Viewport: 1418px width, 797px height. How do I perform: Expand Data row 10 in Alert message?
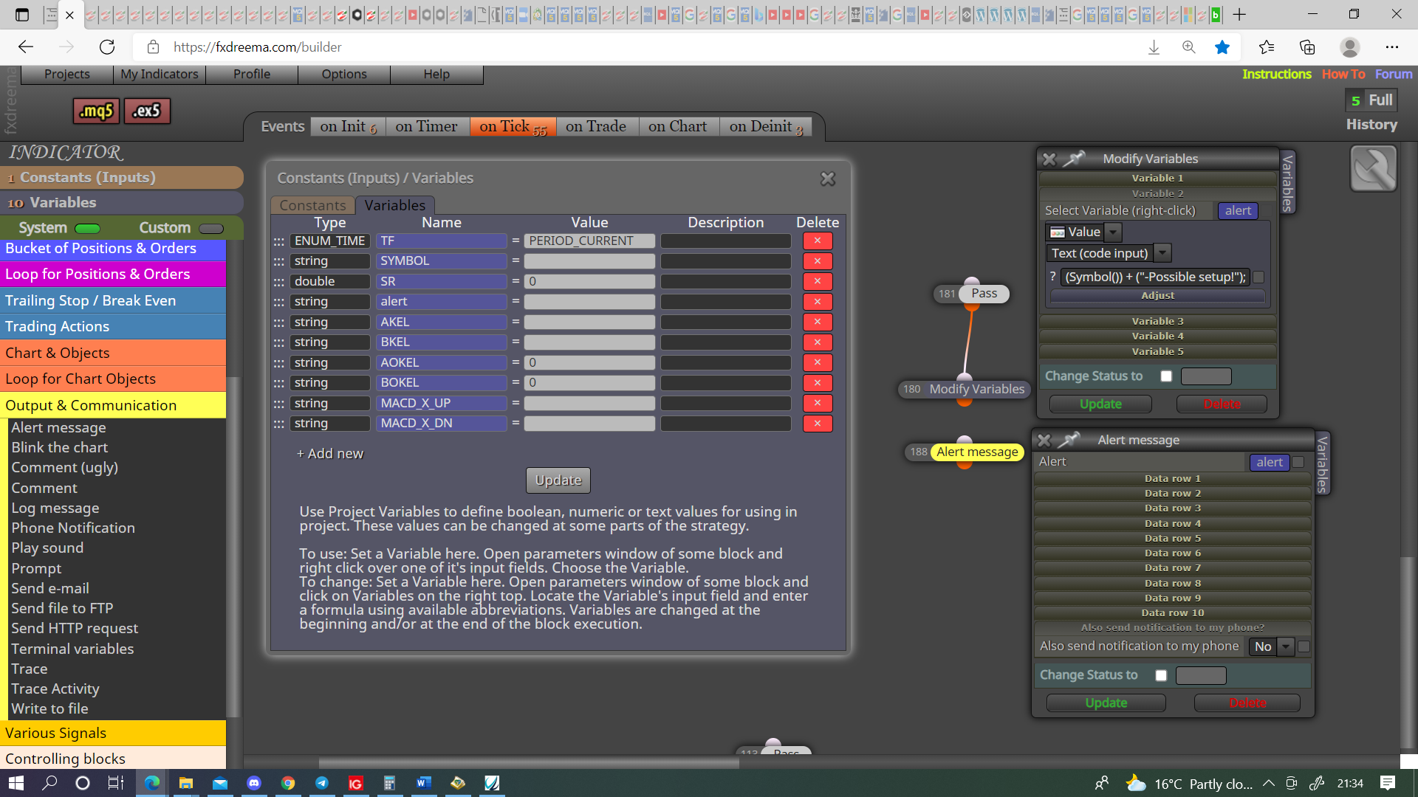[1172, 613]
